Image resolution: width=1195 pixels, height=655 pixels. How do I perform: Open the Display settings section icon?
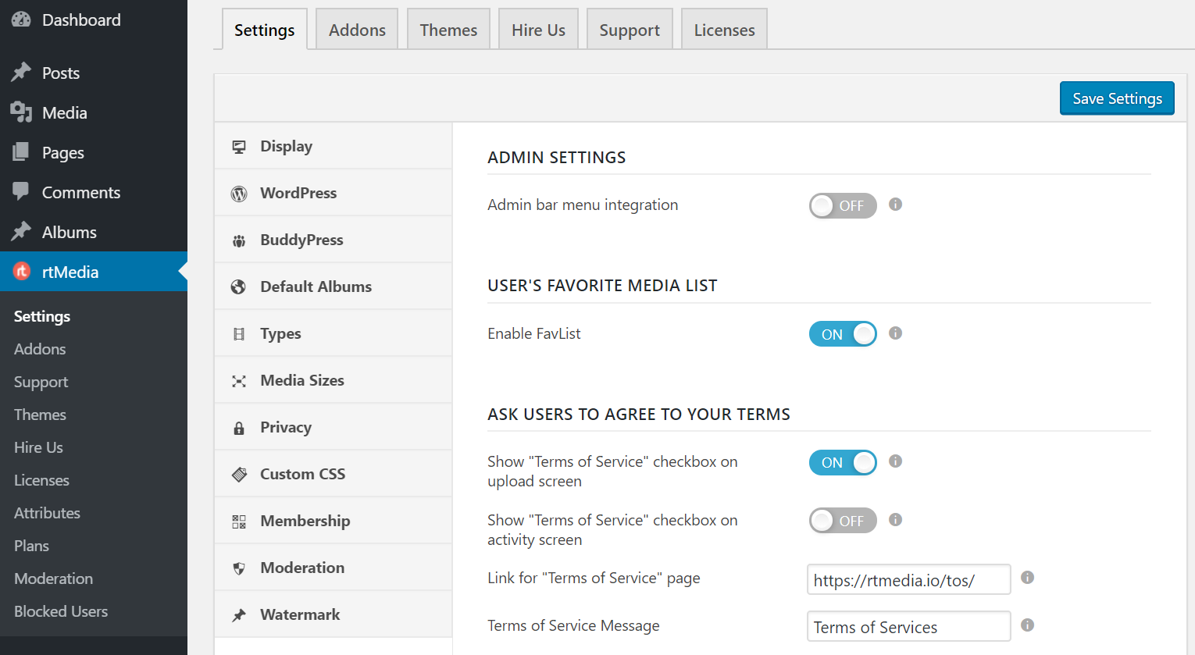click(237, 145)
